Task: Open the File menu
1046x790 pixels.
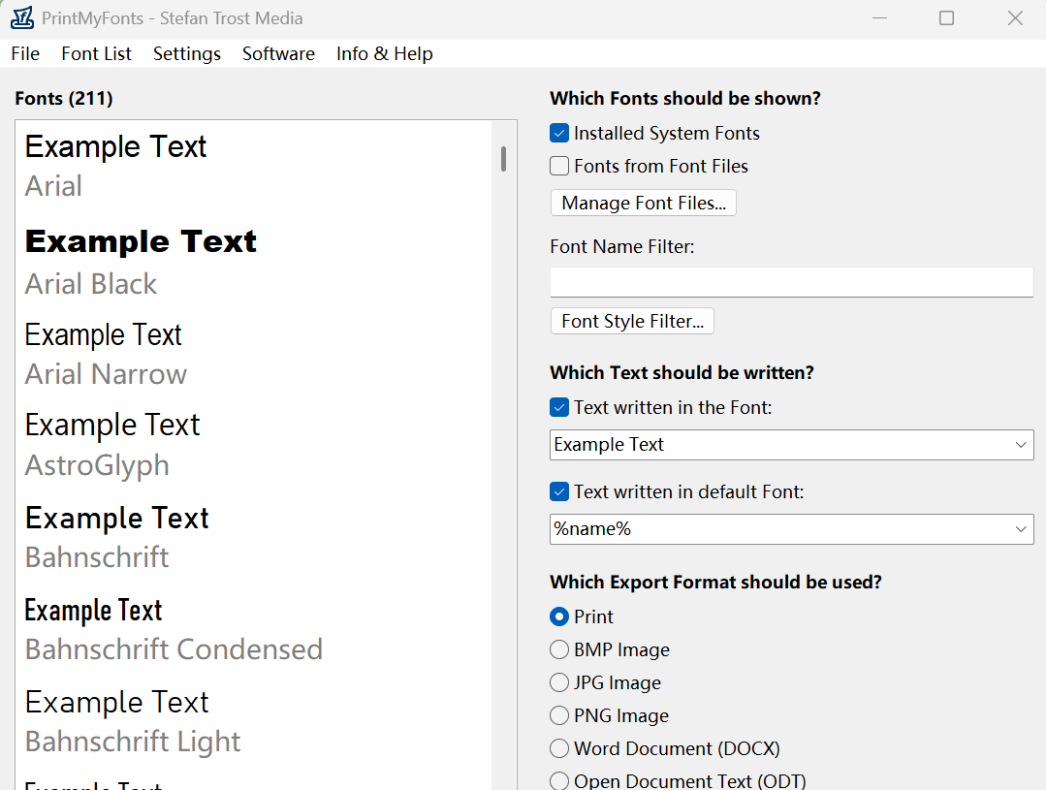Action: pos(25,53)
